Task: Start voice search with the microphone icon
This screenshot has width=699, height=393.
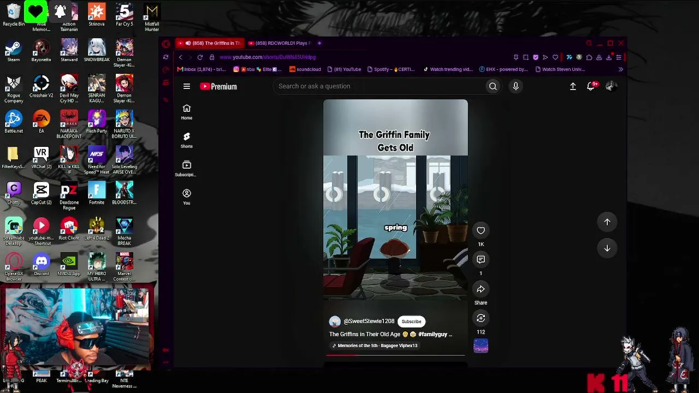Action: (x=516, y=86)
